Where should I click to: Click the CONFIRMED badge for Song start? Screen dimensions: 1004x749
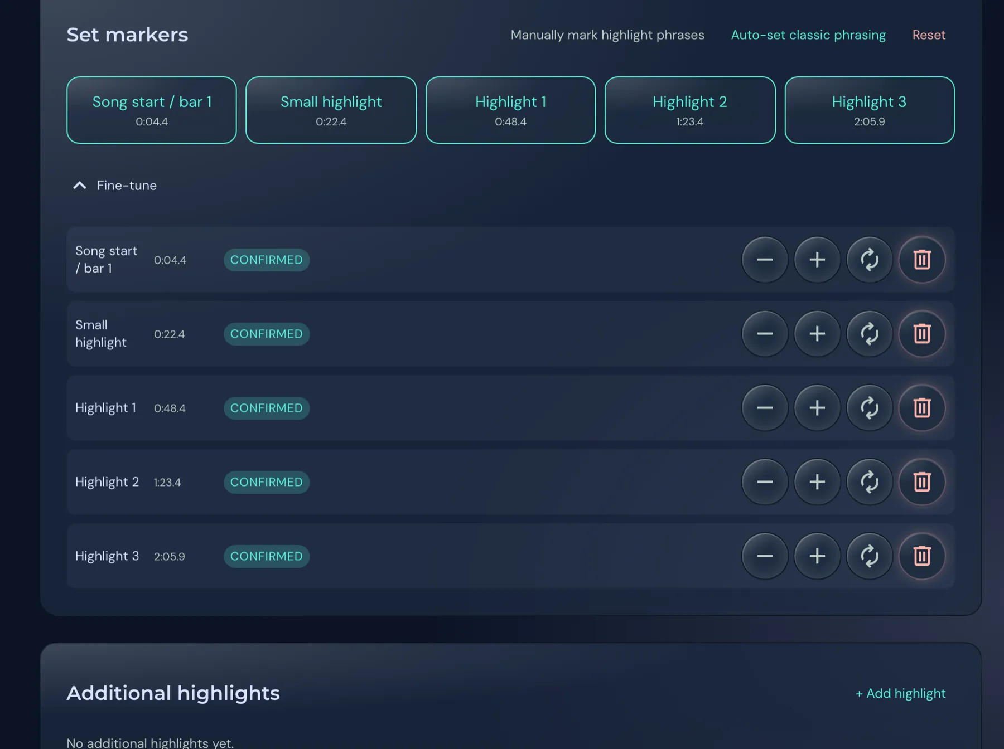tap(267, 260)
